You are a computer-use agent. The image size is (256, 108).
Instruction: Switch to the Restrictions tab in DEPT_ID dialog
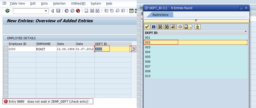point(160,15)
